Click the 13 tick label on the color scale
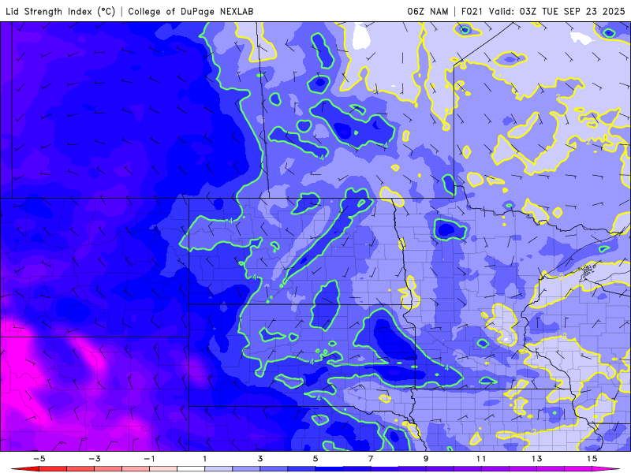The width and height of the screenshot is (631, 473). pyautogui.click(x=536, y=459)
